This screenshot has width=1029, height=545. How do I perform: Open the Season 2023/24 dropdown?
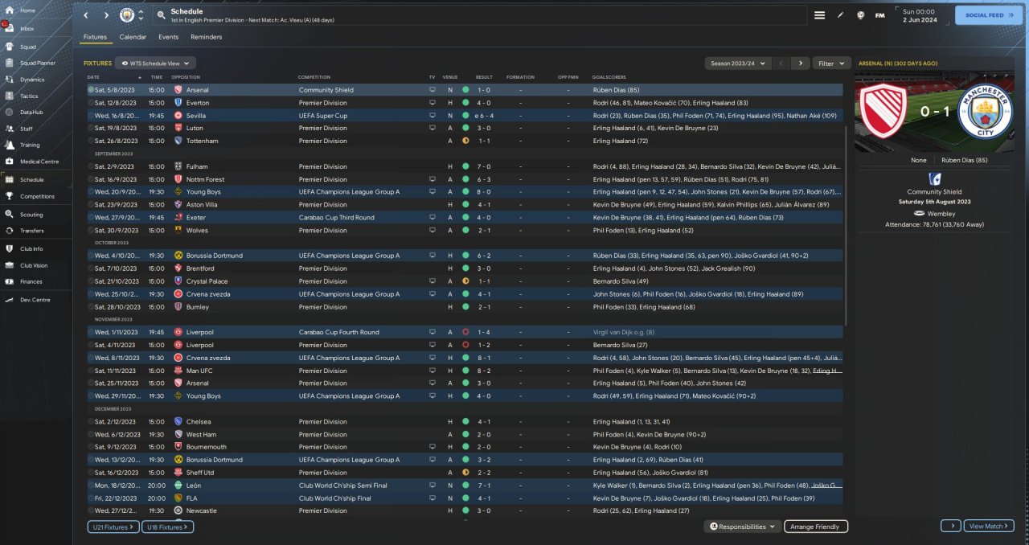(x=737, y=63)
